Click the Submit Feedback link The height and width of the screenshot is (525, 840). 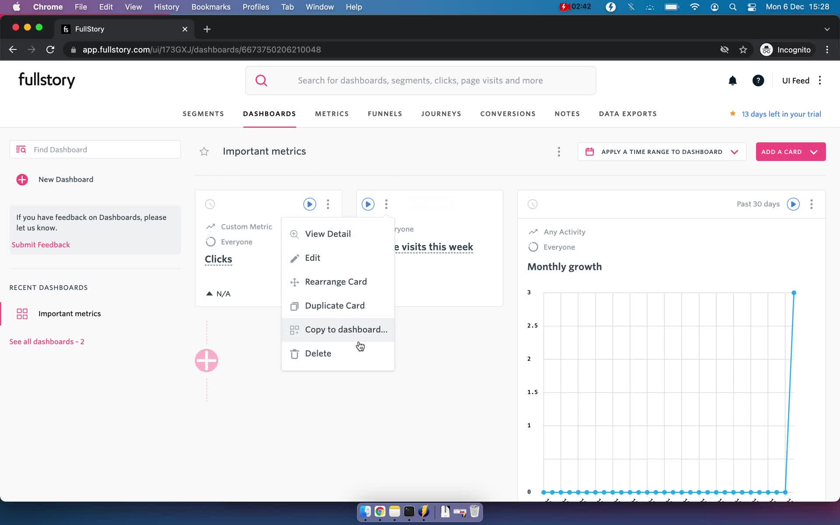pos(42,245)
